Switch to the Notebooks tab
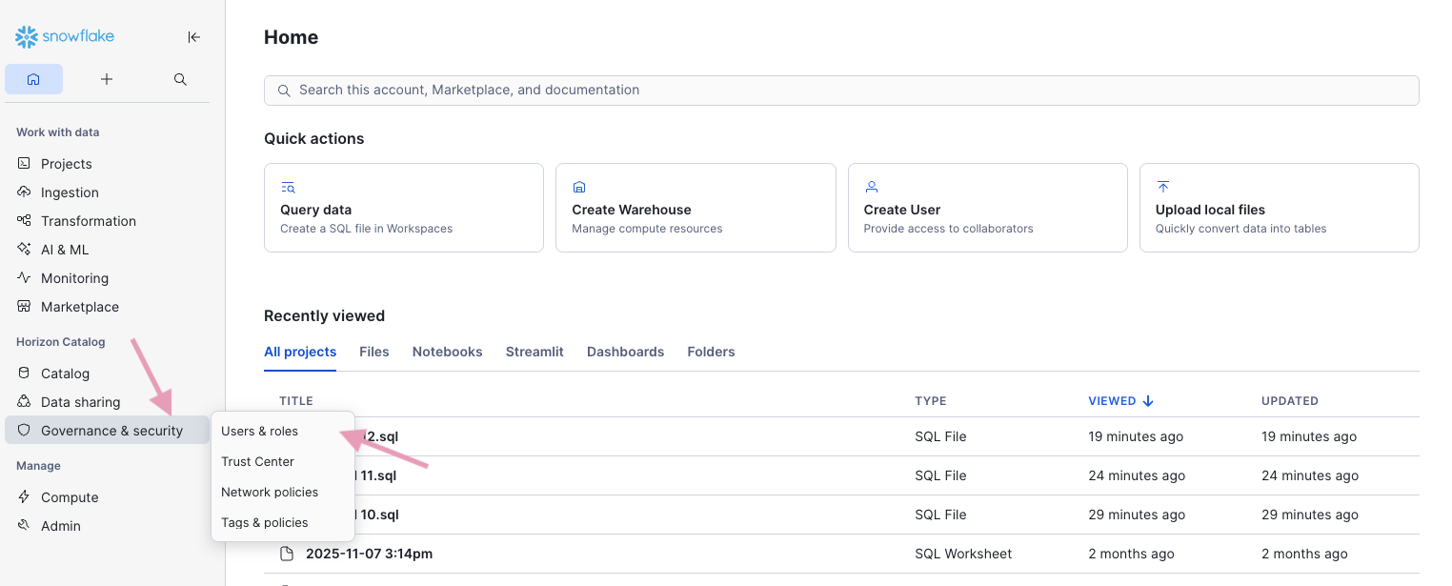 (x=447, y=352)
